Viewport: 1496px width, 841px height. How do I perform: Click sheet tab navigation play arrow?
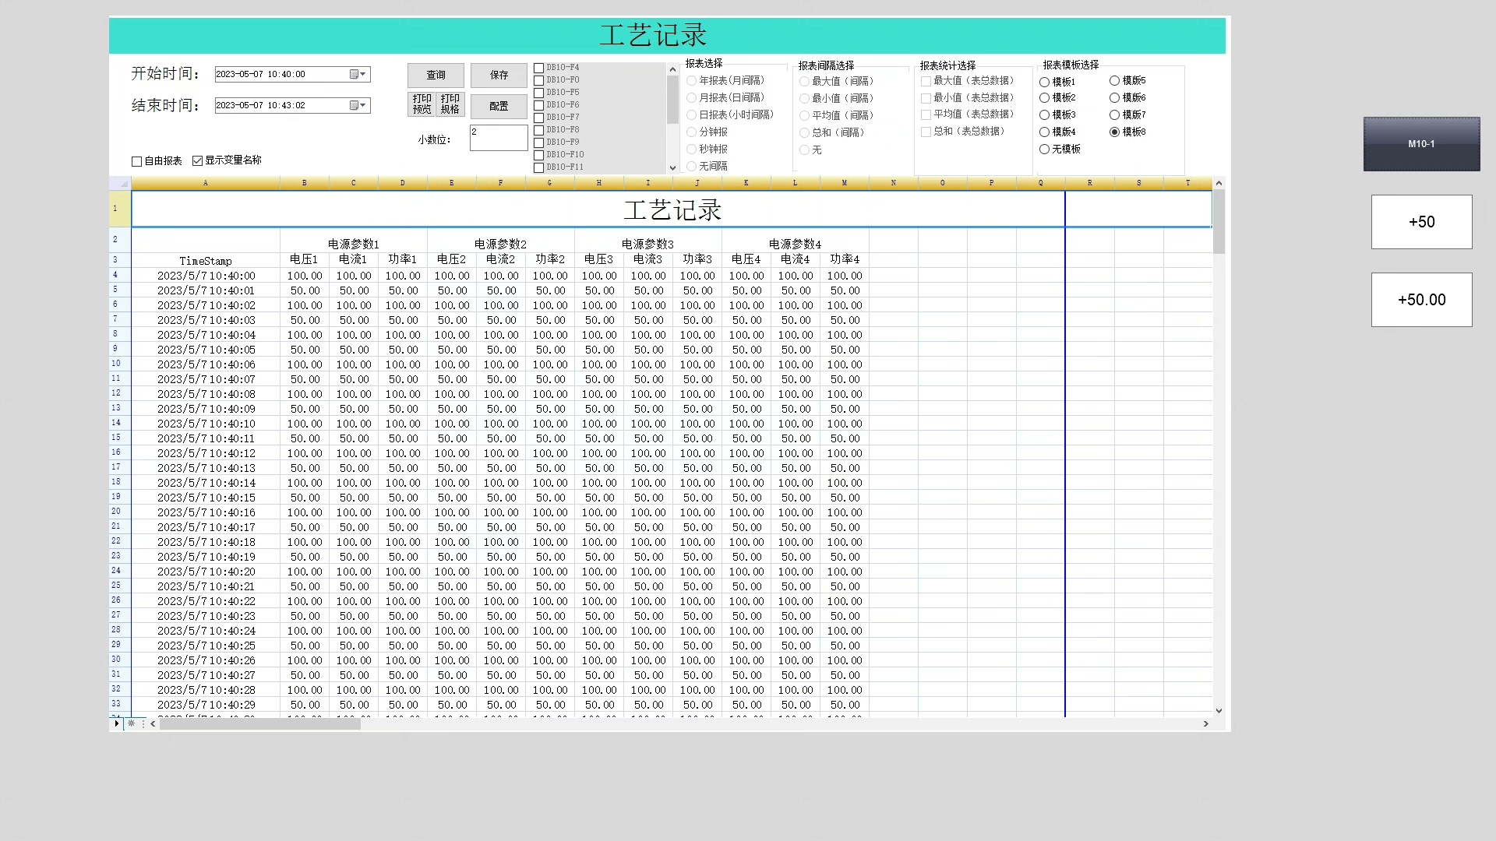tap(117, 723)
